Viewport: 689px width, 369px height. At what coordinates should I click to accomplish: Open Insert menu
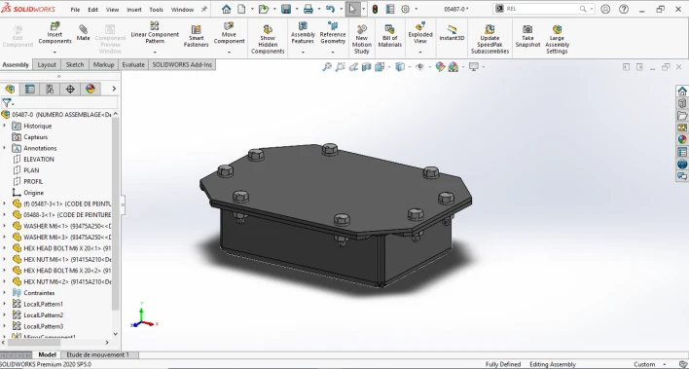pyautogui.click(x=134, y=9)
